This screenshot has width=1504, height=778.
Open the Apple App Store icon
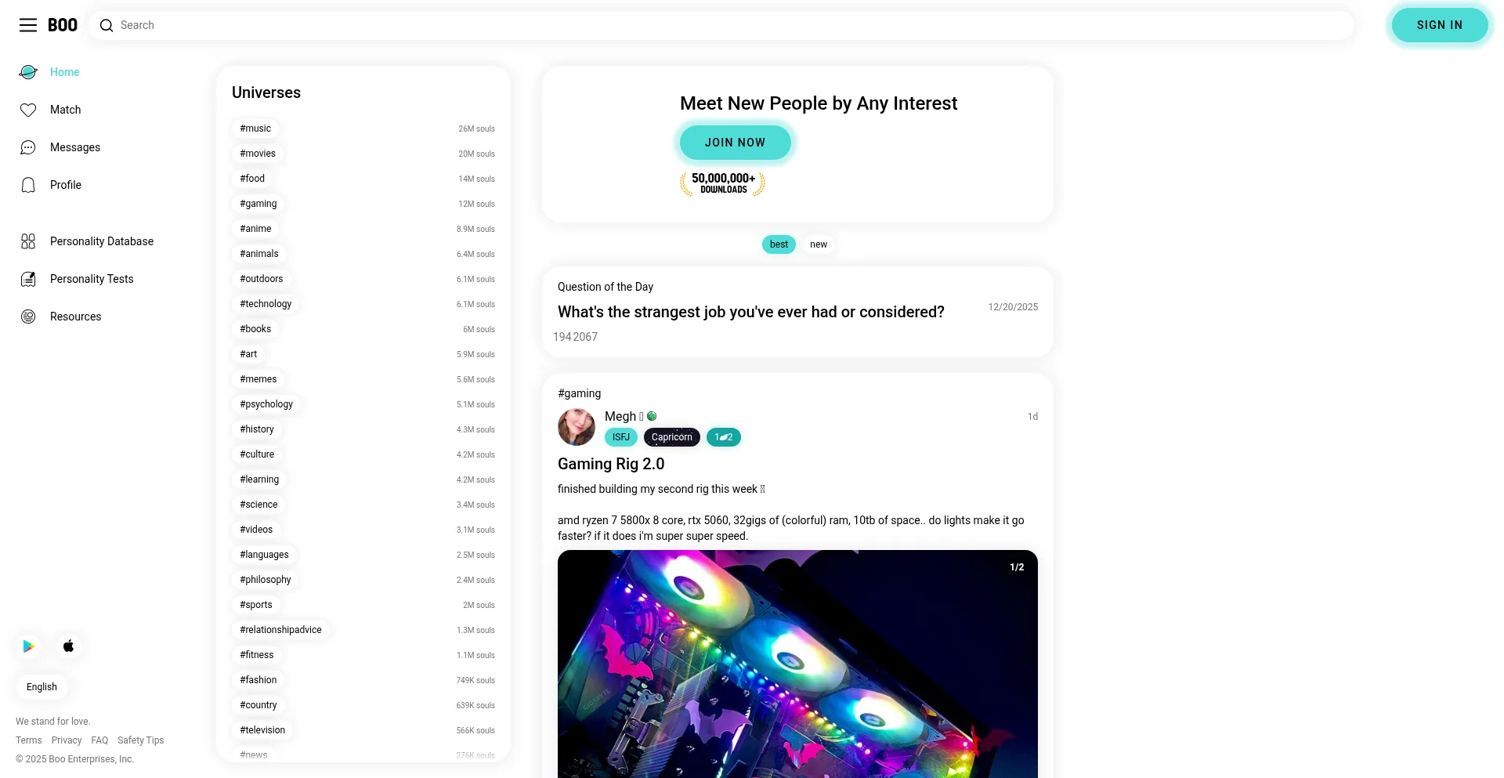click(x=69, y=646)
